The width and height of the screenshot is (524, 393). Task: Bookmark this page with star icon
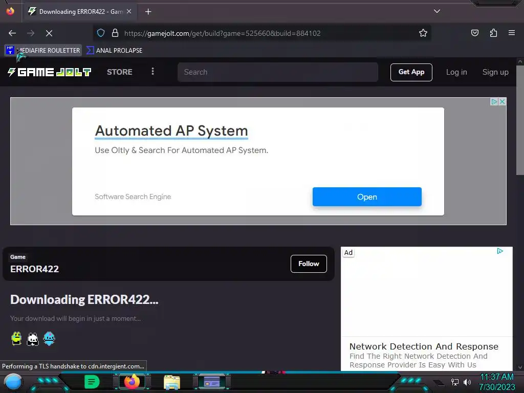pos(423,33)
